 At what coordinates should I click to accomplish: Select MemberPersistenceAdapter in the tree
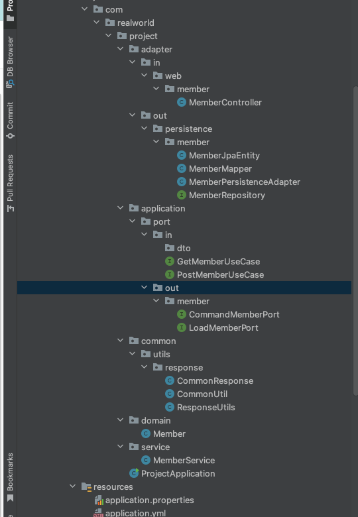pos(244,182)
